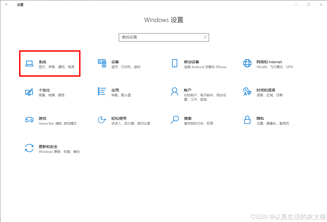Screen dimensions: 327x222
Task: Maximize the Settings window
Action: coord(309,5)
